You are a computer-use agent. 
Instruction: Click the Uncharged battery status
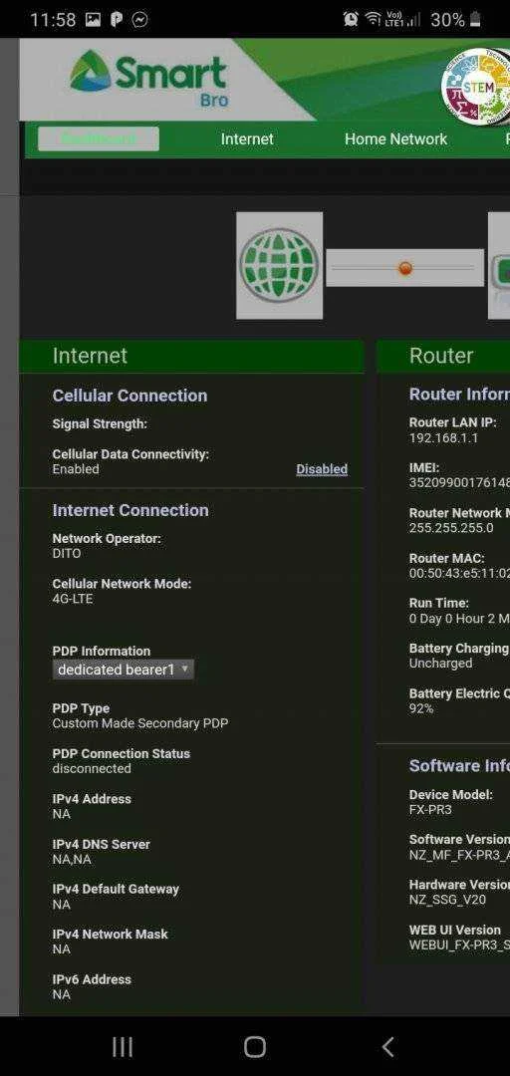click(x=440, y=664)
